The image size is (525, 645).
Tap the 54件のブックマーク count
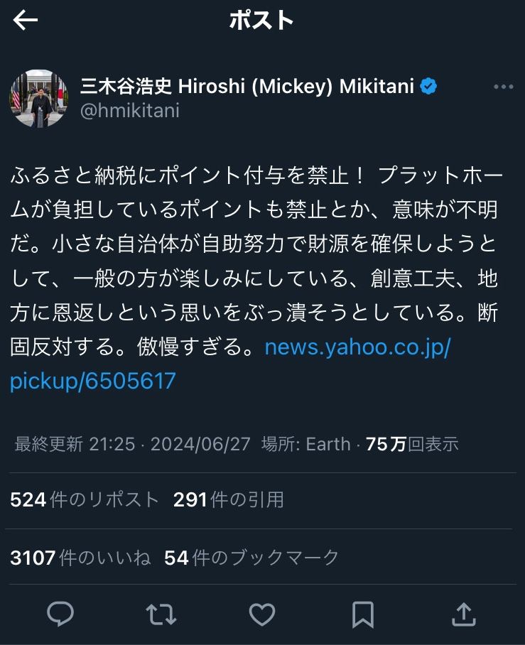tap(251, 558)
